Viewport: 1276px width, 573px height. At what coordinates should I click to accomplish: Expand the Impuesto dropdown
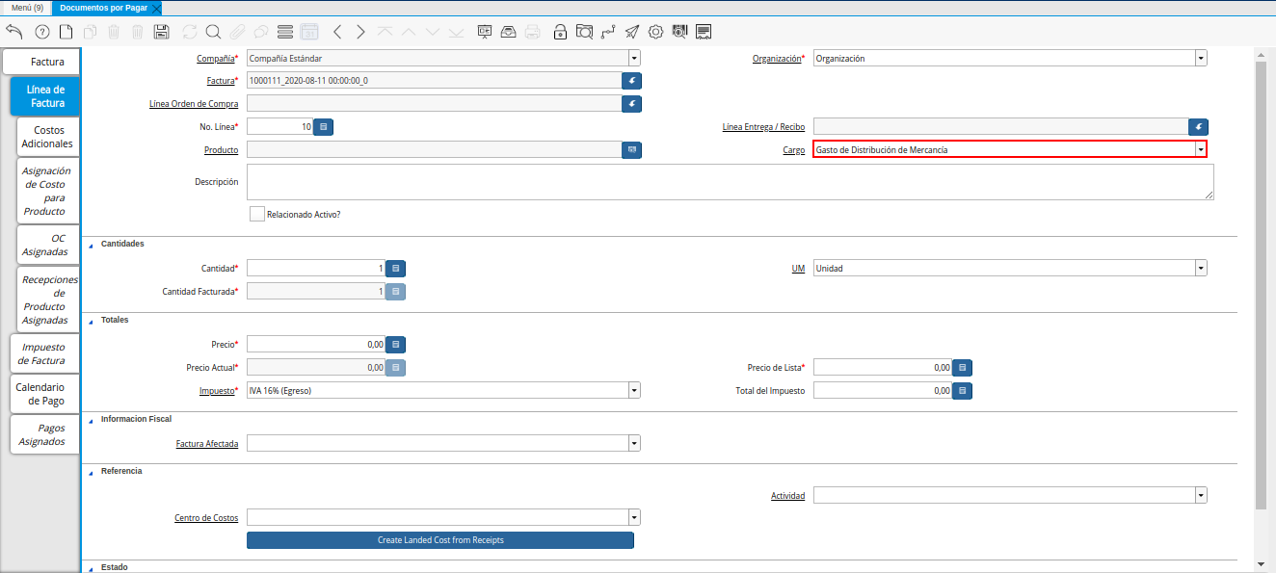pos(634,391)
